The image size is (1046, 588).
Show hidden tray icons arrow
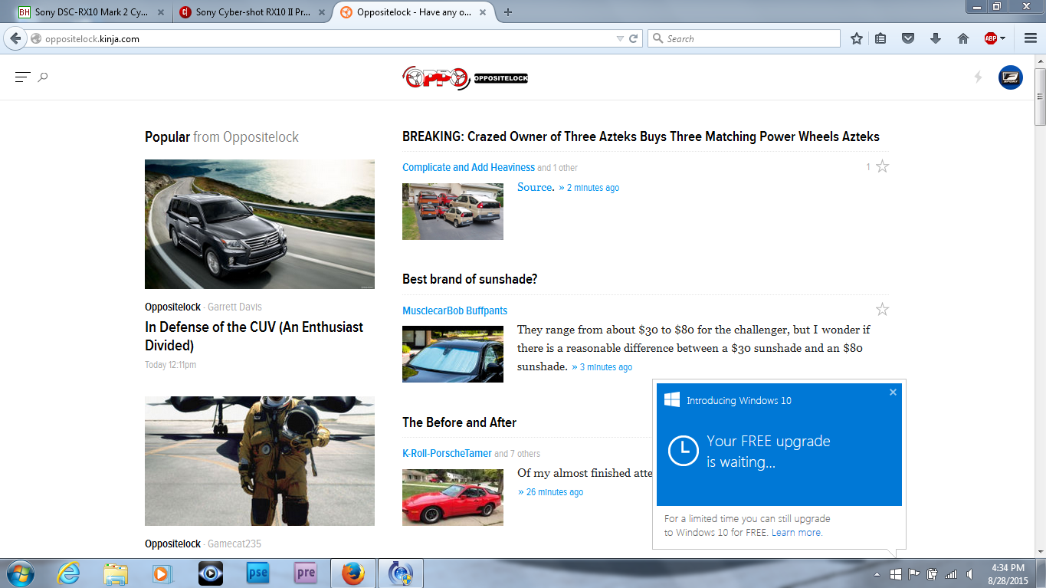click(877, 574)
